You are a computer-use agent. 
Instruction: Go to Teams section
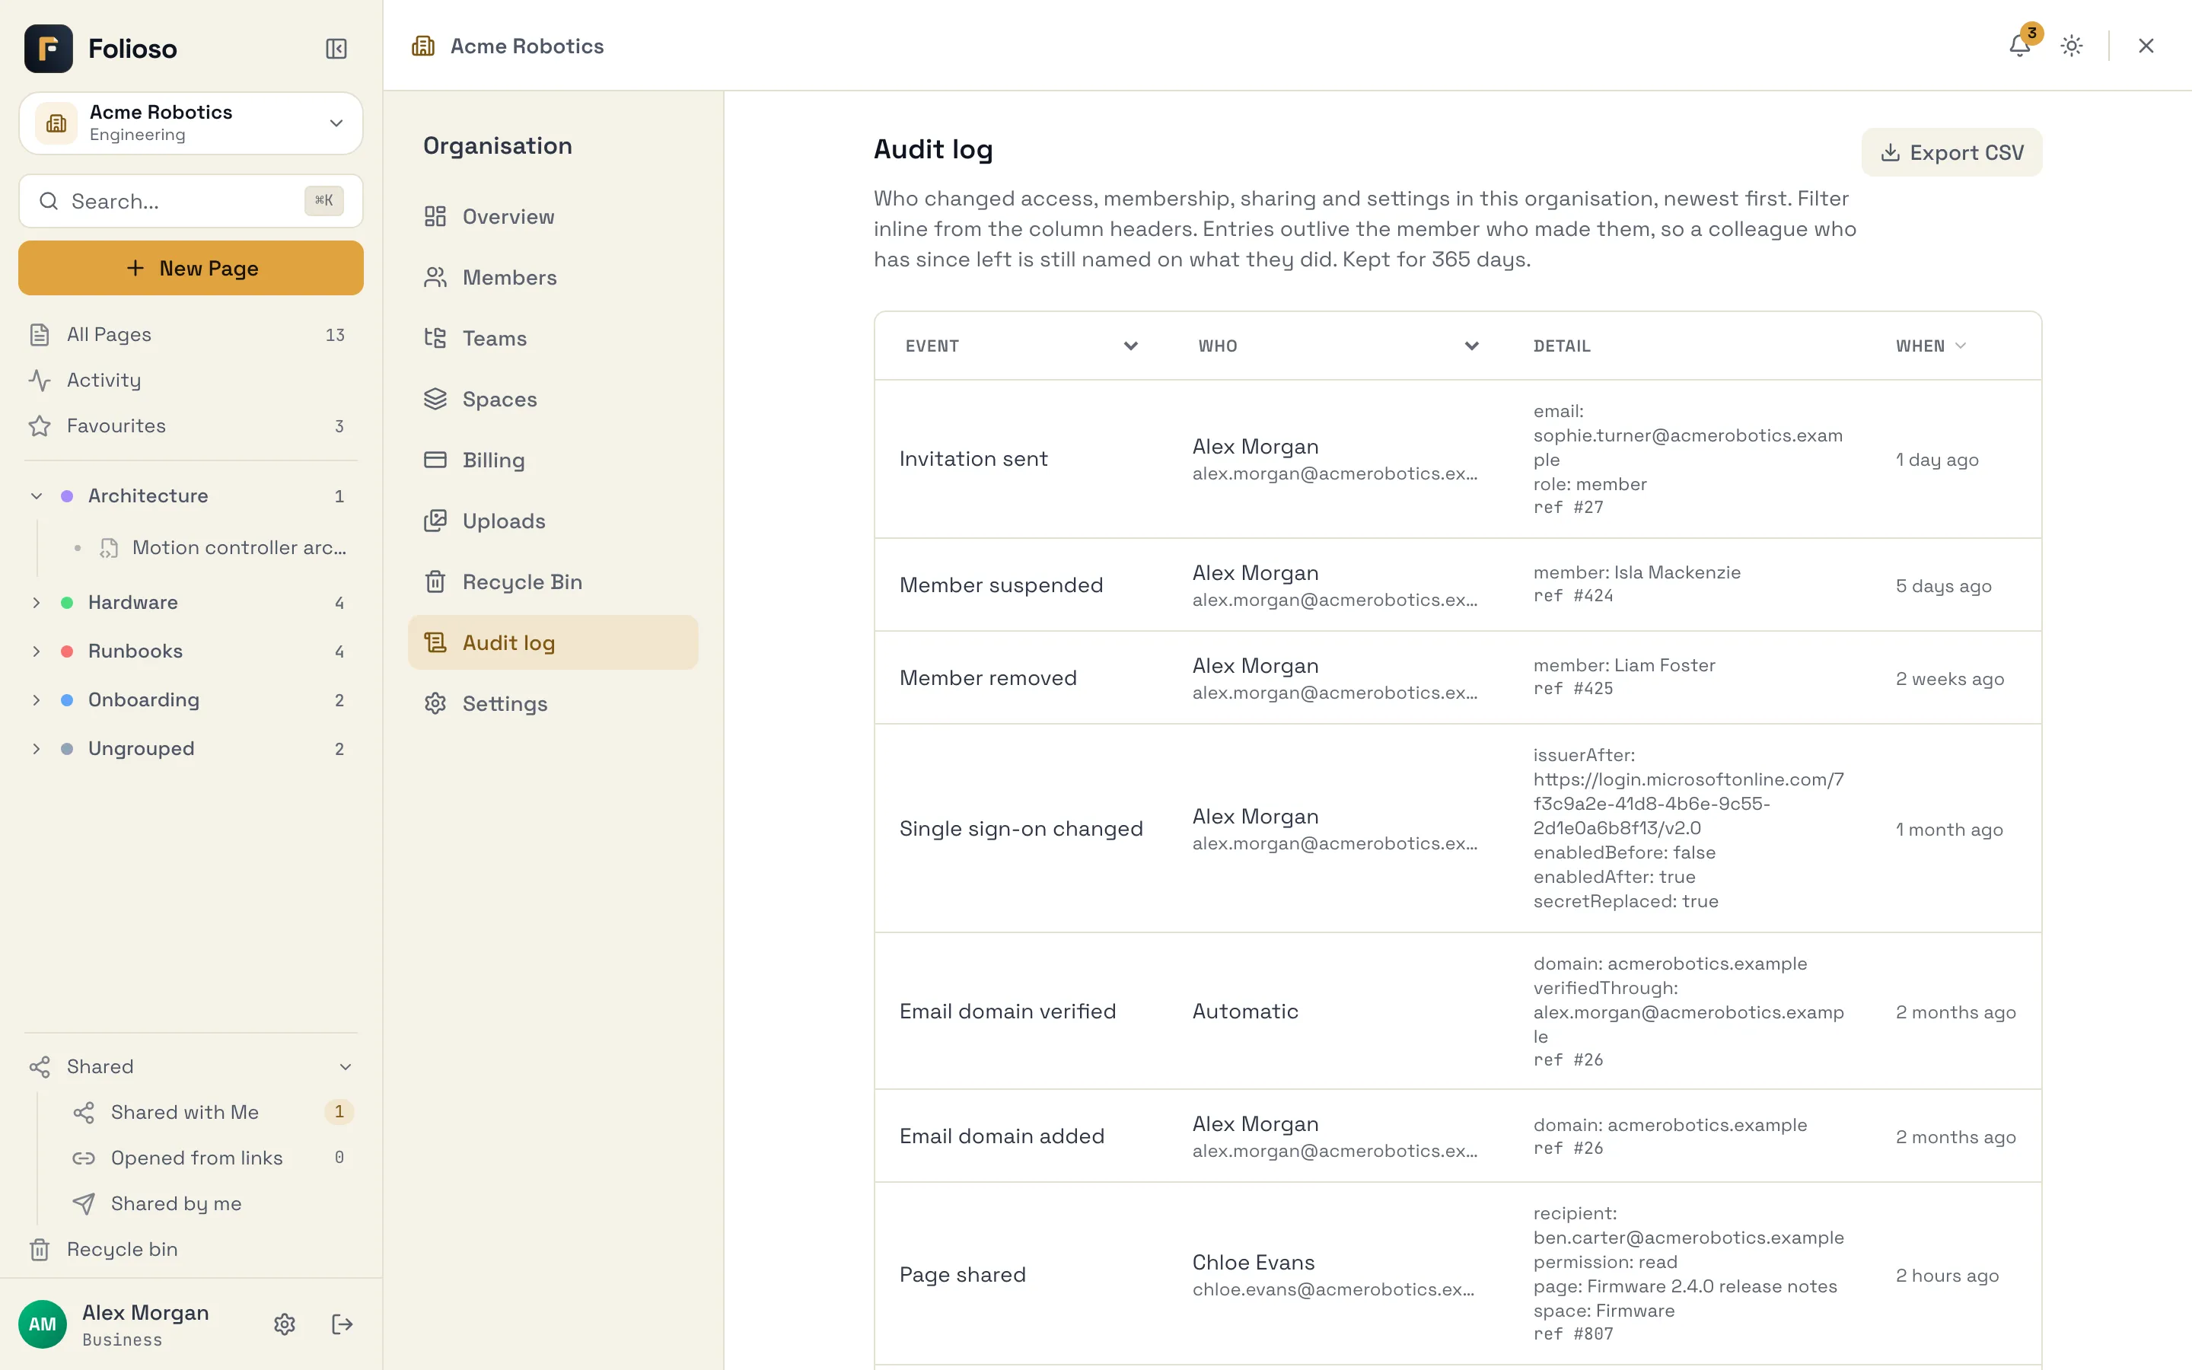click(553, 338)
